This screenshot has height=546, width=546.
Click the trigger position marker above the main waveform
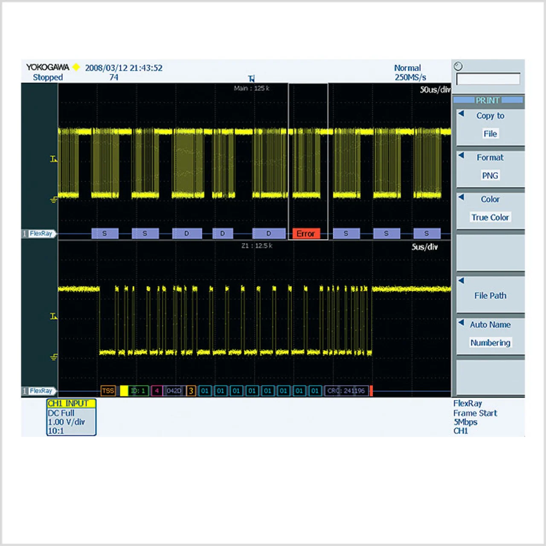click(x=251, y=78)
